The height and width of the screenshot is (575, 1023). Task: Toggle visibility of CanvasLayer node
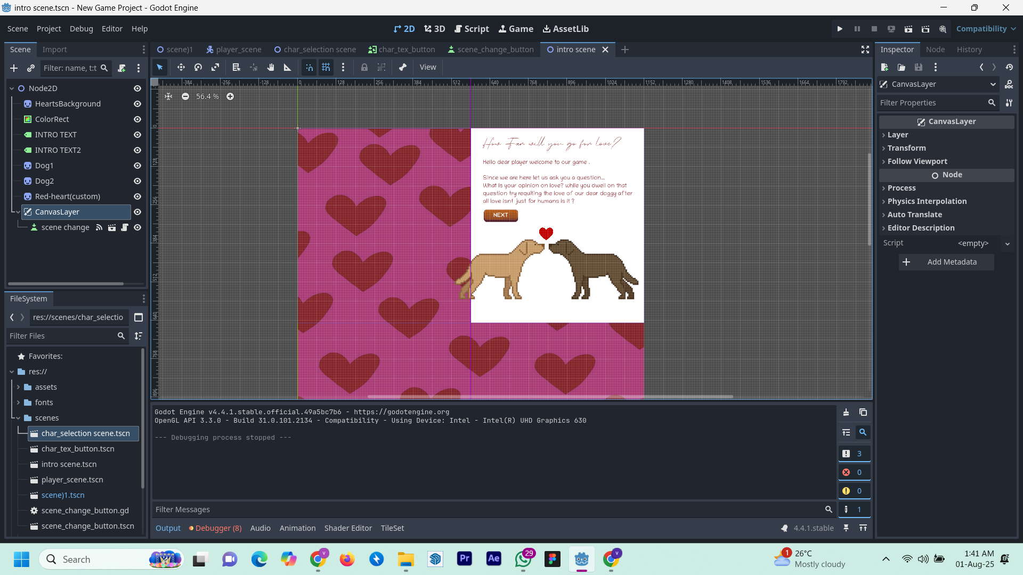137,212
